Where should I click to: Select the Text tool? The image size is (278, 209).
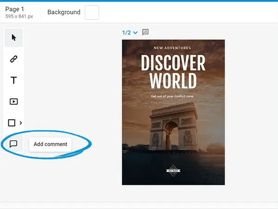[x=13, y=80]
